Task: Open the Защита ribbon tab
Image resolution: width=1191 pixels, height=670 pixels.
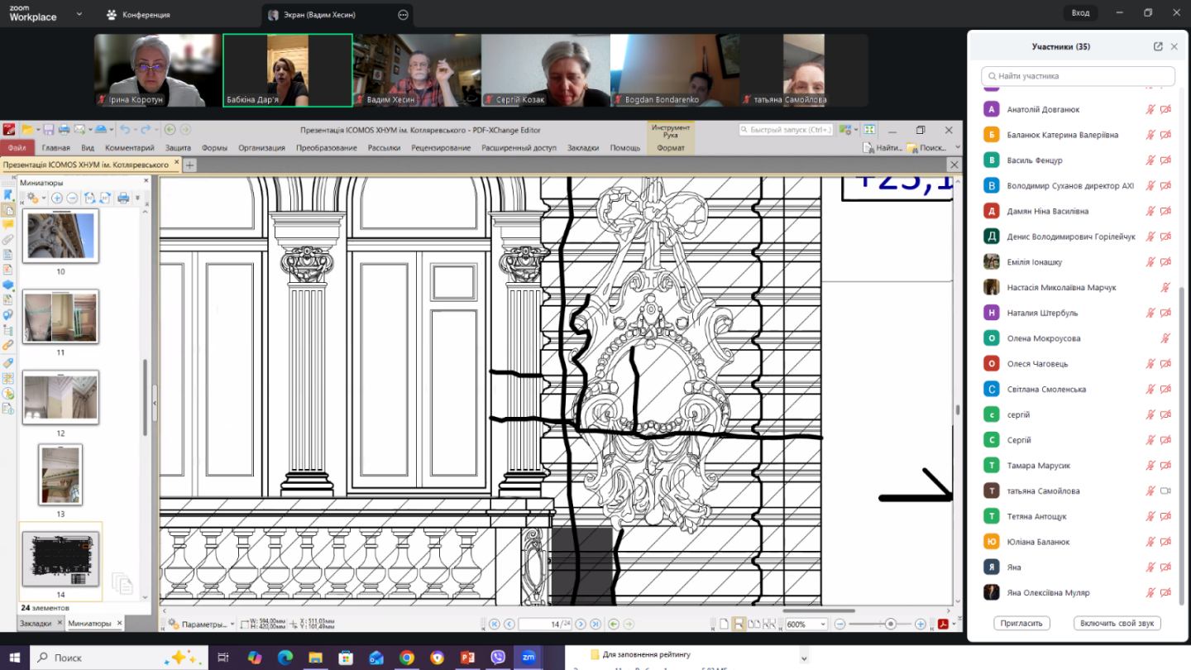Action: [x=178, y=148]
